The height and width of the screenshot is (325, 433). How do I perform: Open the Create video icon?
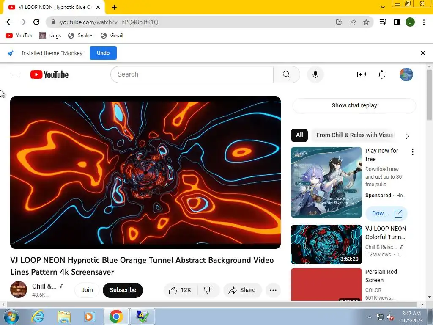click(361, 74)
